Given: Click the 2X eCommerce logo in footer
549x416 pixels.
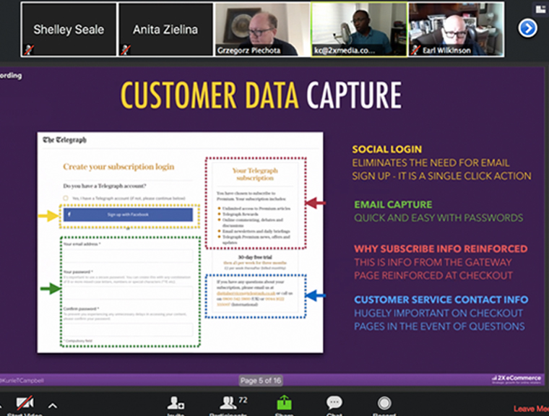Looking at the screenshot, I should pyautogui.click(x=516, y=378).
